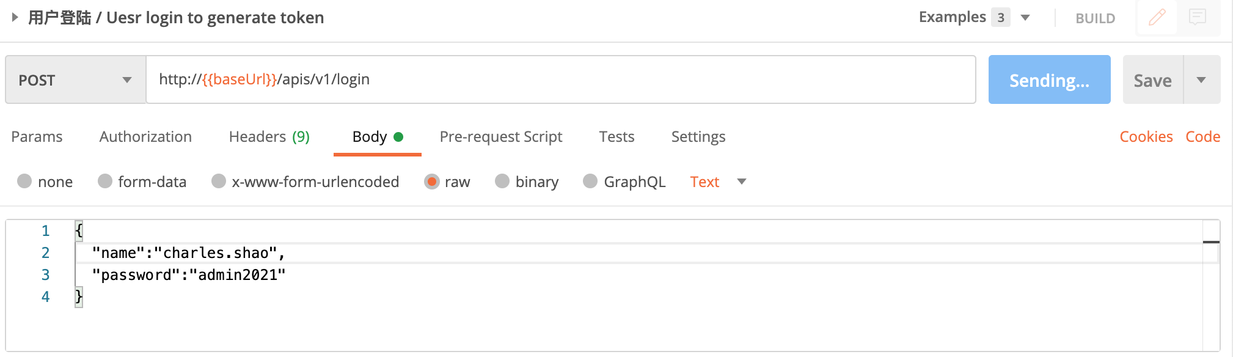Viewport: 1233px width, 357px height.
Task: Open the Headers (9) tab
Action: click(x=269, y=136)
